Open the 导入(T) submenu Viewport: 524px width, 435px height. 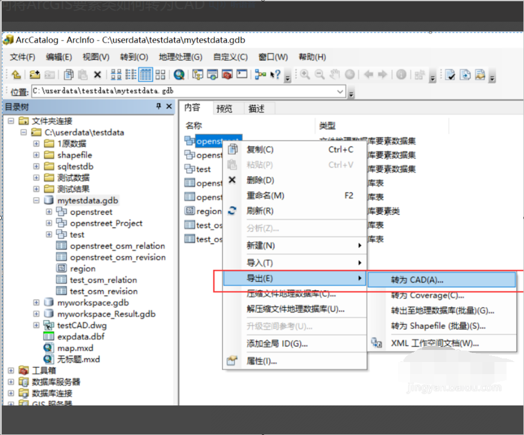coord(294,263)
